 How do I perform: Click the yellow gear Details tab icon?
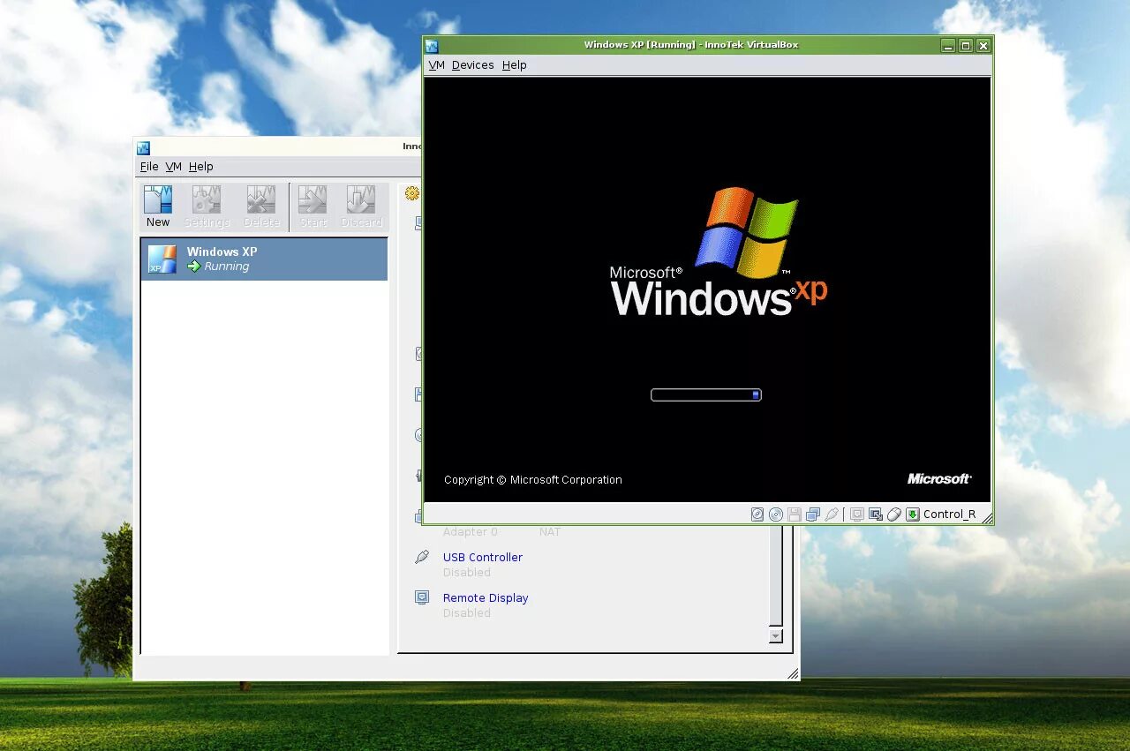tap(412, 193)
